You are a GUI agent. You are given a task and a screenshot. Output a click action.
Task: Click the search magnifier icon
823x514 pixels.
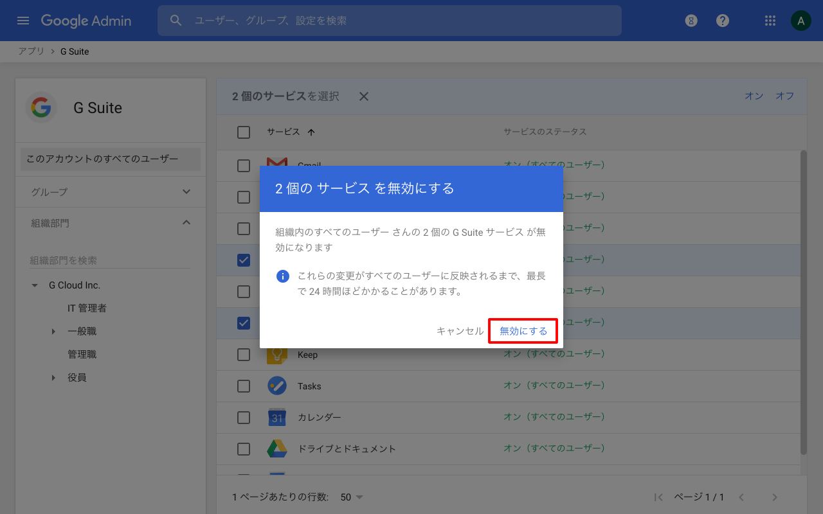176,21
